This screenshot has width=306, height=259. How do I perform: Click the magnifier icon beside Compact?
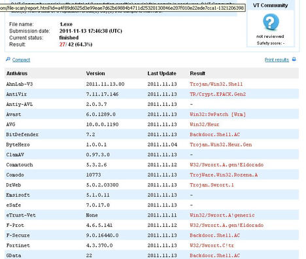pos(8,59)
